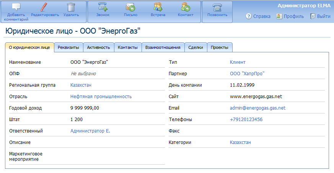Click the company day value 11.02.1999
Image resolution: width=334 pixels, height=173 pixels.
pyautogui.click(x=242, y=85)
